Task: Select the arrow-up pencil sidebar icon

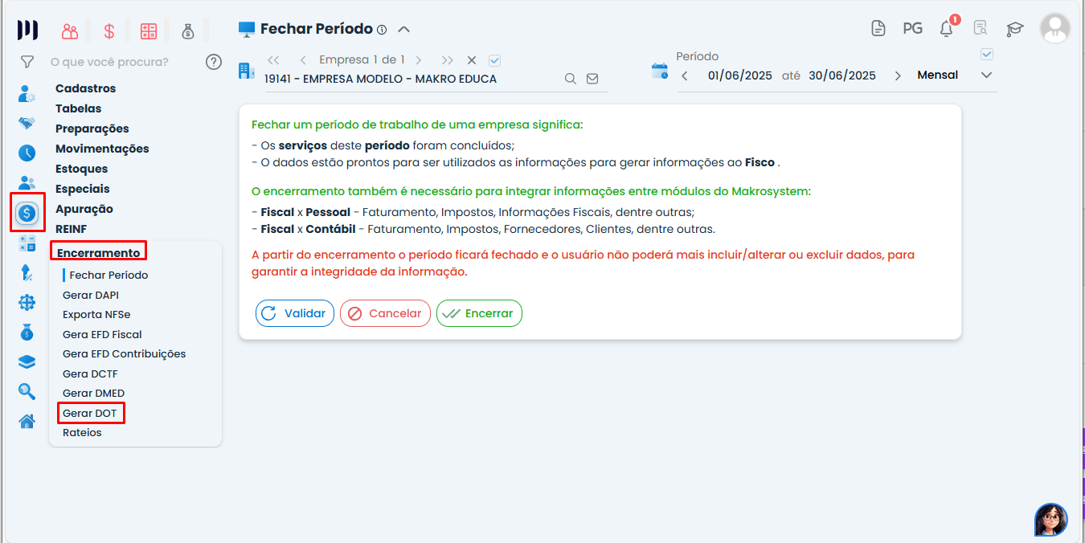Action: [x=27, y=272]
